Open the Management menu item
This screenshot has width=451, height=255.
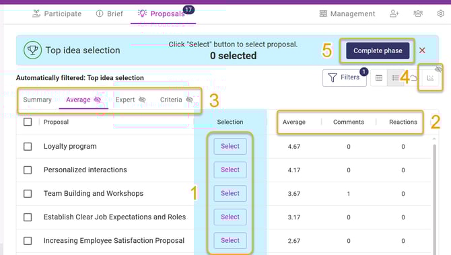347,14
